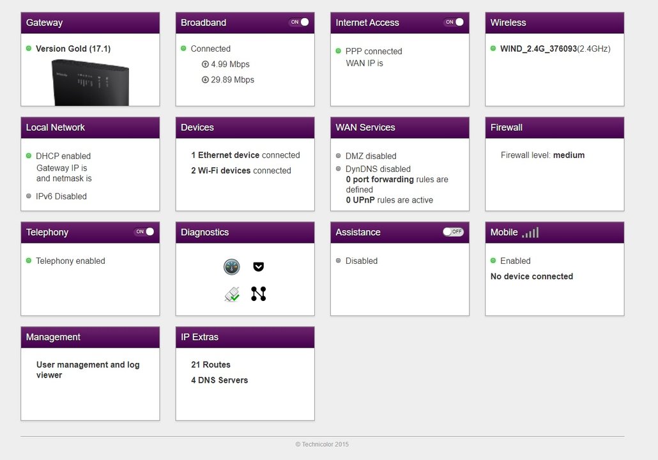Open the Wireless card header
658x460 pixels.
[555, 22]
